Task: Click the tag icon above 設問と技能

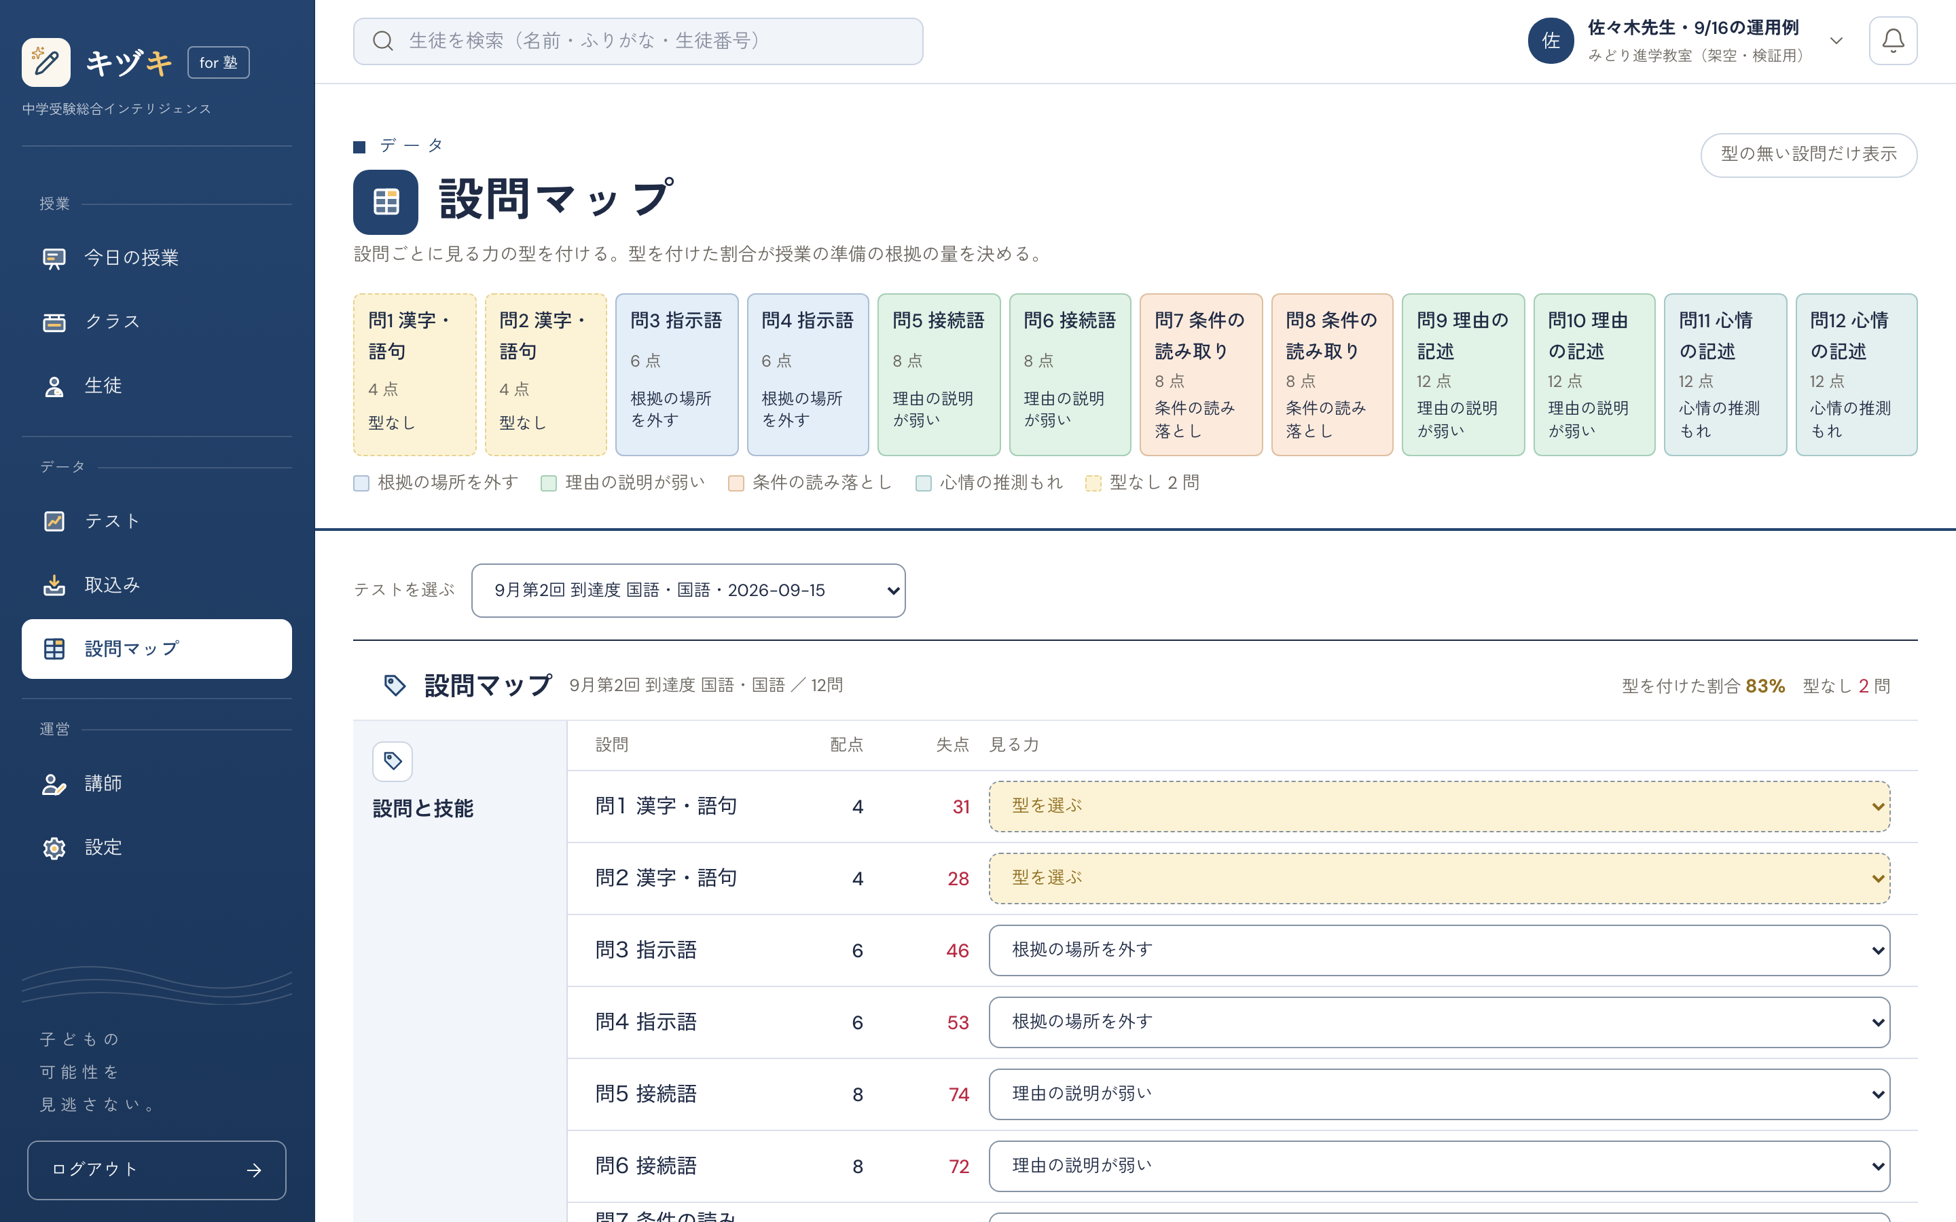Action: pyautogui.click(x=393, y=761)
